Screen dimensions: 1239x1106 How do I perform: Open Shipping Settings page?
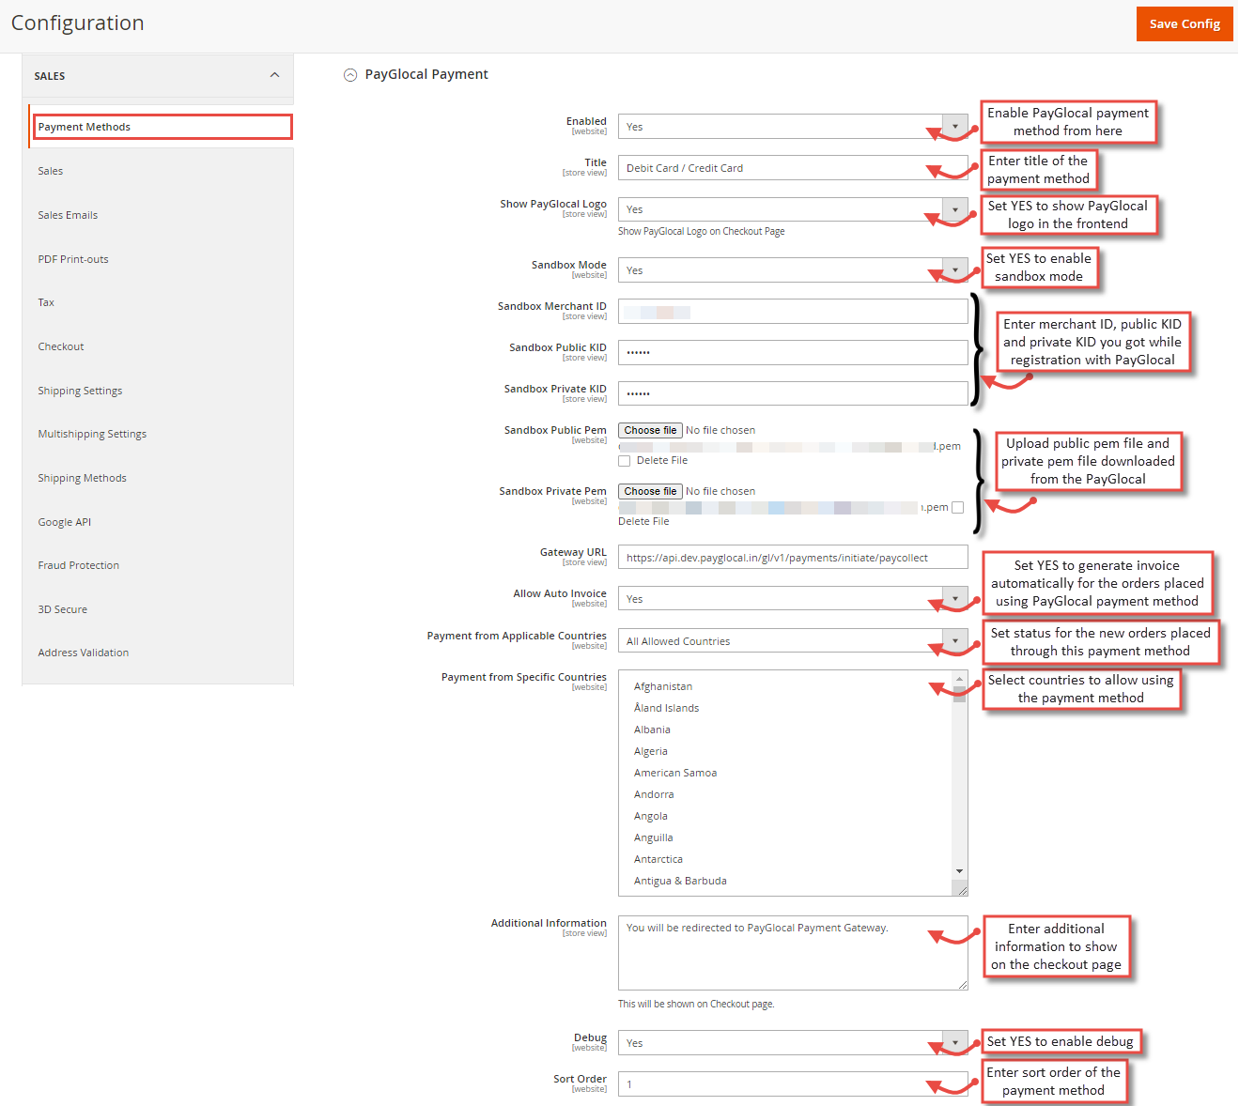tap(80, 391)
